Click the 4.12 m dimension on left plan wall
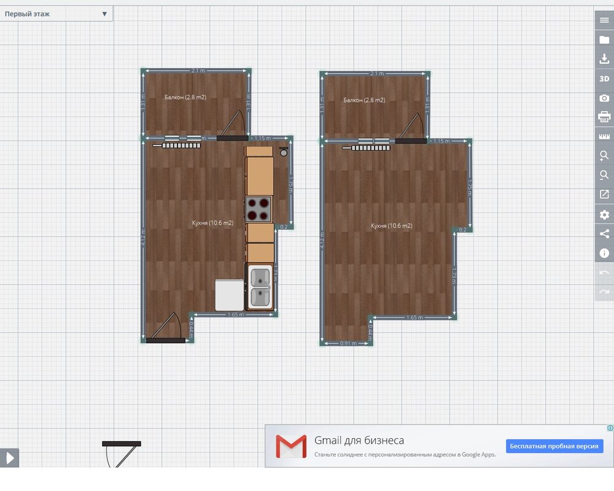This screenshot has width=614, height=491. pyautogui.click(x=143, y=238)
